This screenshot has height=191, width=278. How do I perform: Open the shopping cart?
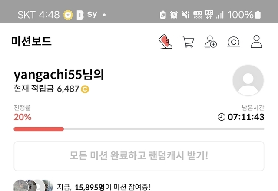188,42
